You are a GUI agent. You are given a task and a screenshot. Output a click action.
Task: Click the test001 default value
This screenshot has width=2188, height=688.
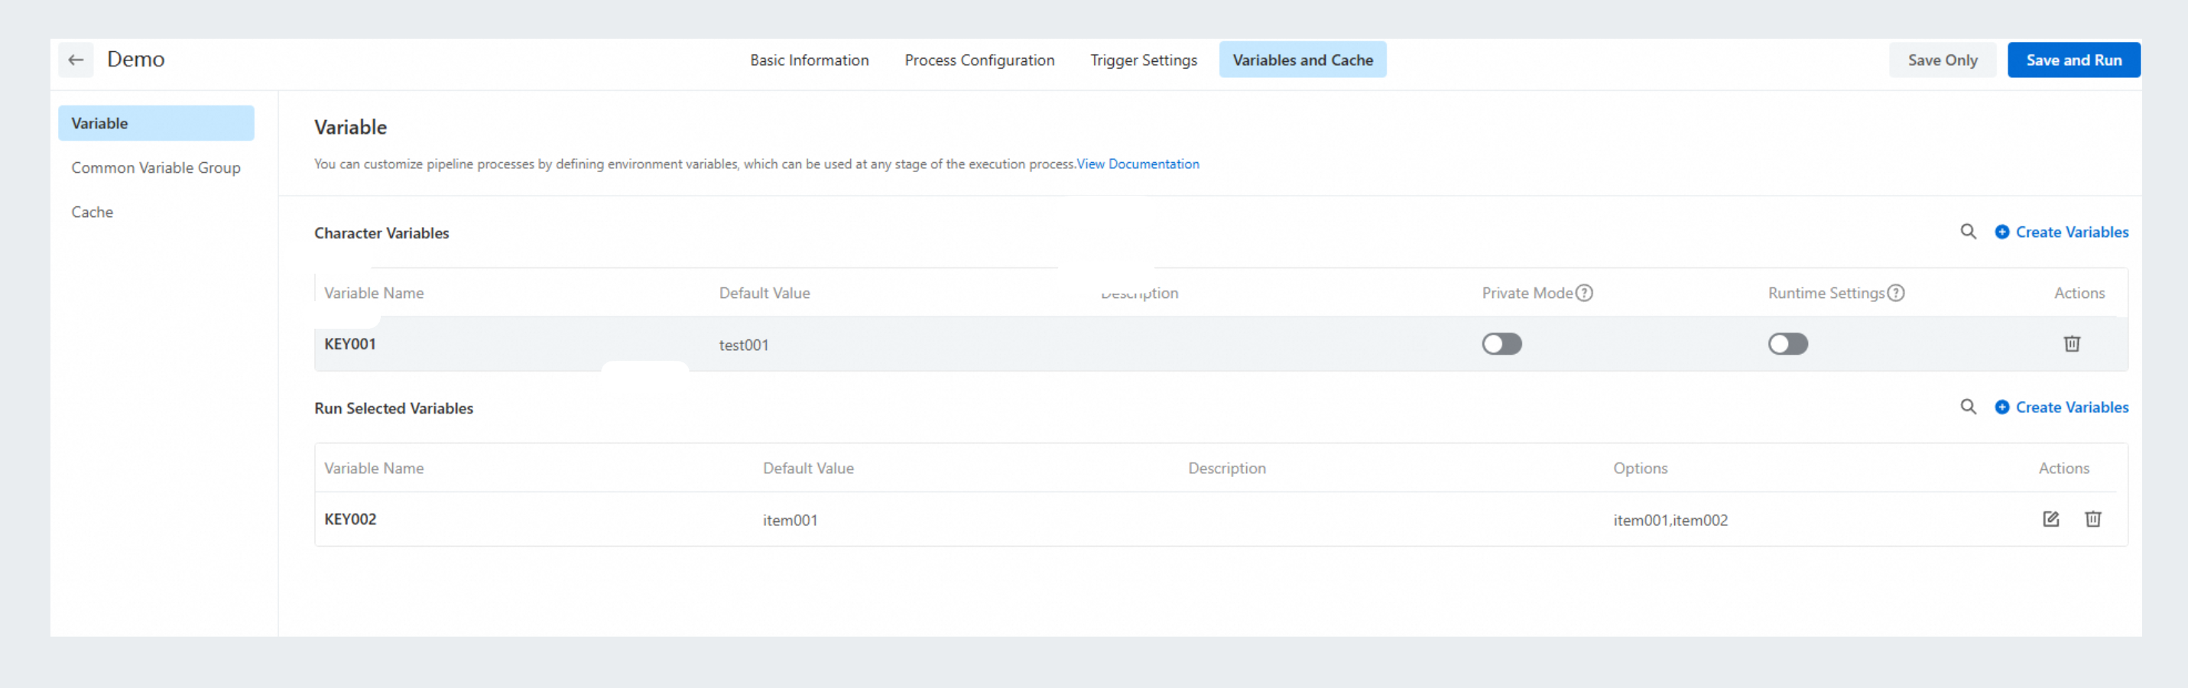744,345
